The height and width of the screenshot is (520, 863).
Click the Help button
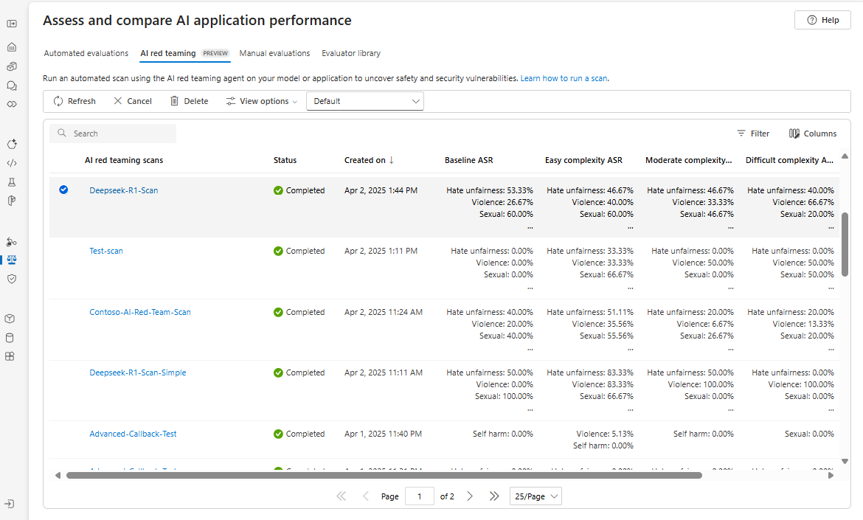point(823,20)
